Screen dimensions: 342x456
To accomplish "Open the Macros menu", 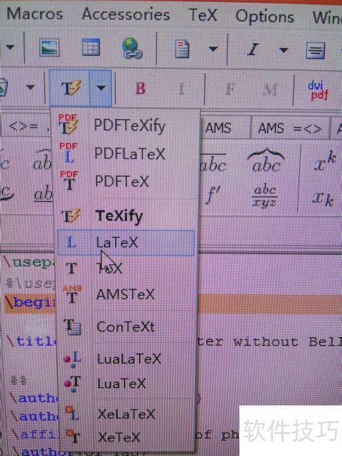I will (35, 14).
